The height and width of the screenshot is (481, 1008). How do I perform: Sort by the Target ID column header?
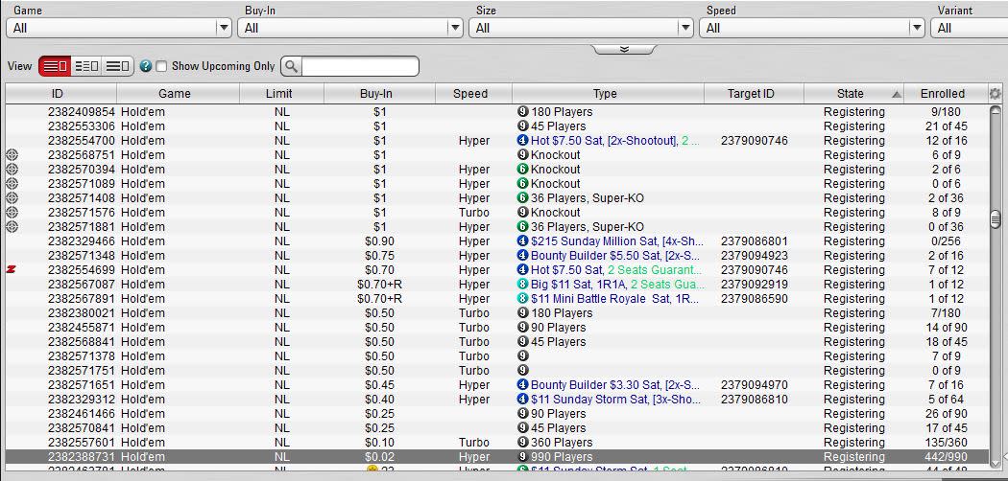754,94
